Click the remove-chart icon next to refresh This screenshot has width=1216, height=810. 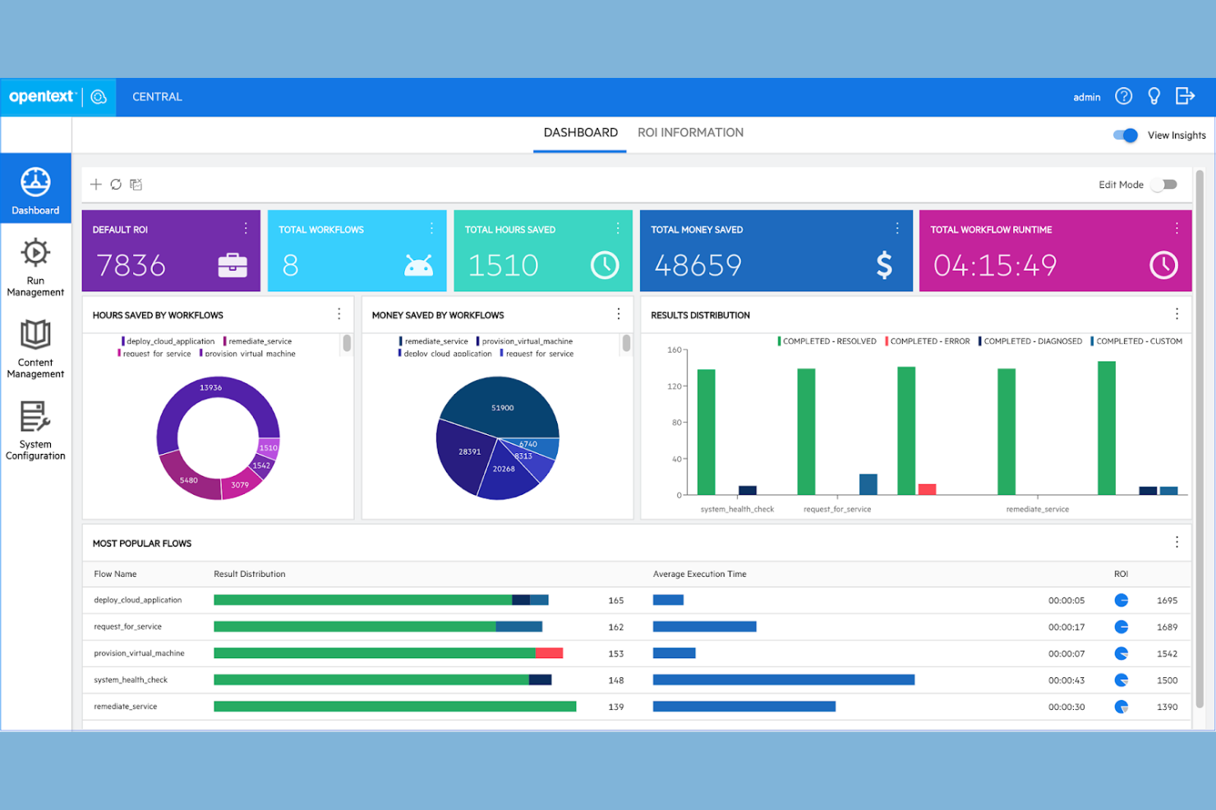tap(136, 185)
